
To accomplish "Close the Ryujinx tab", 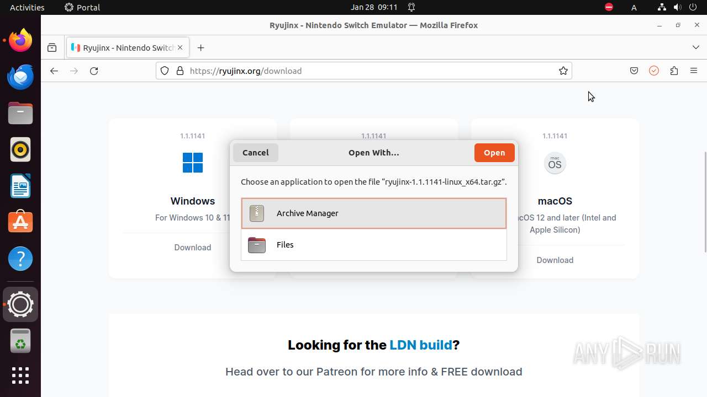I will [x=180, y=47].
